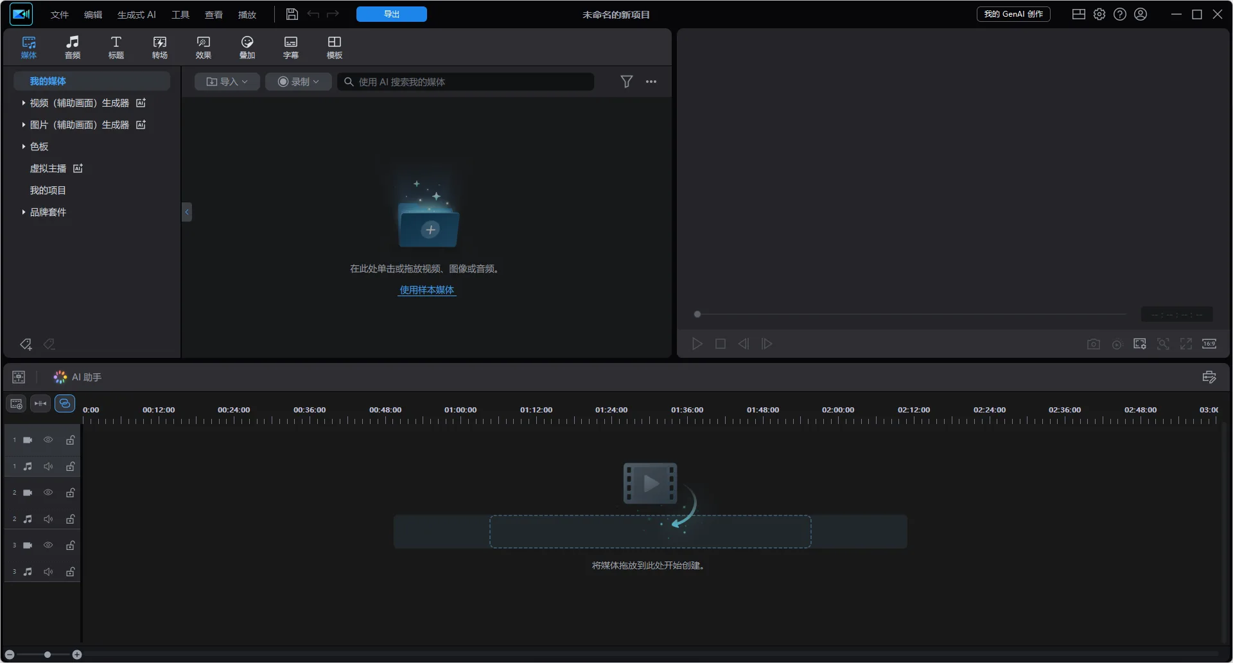Mute audio track 3
This screenshot has width=1233, height=663.
[x=48, y=572]
